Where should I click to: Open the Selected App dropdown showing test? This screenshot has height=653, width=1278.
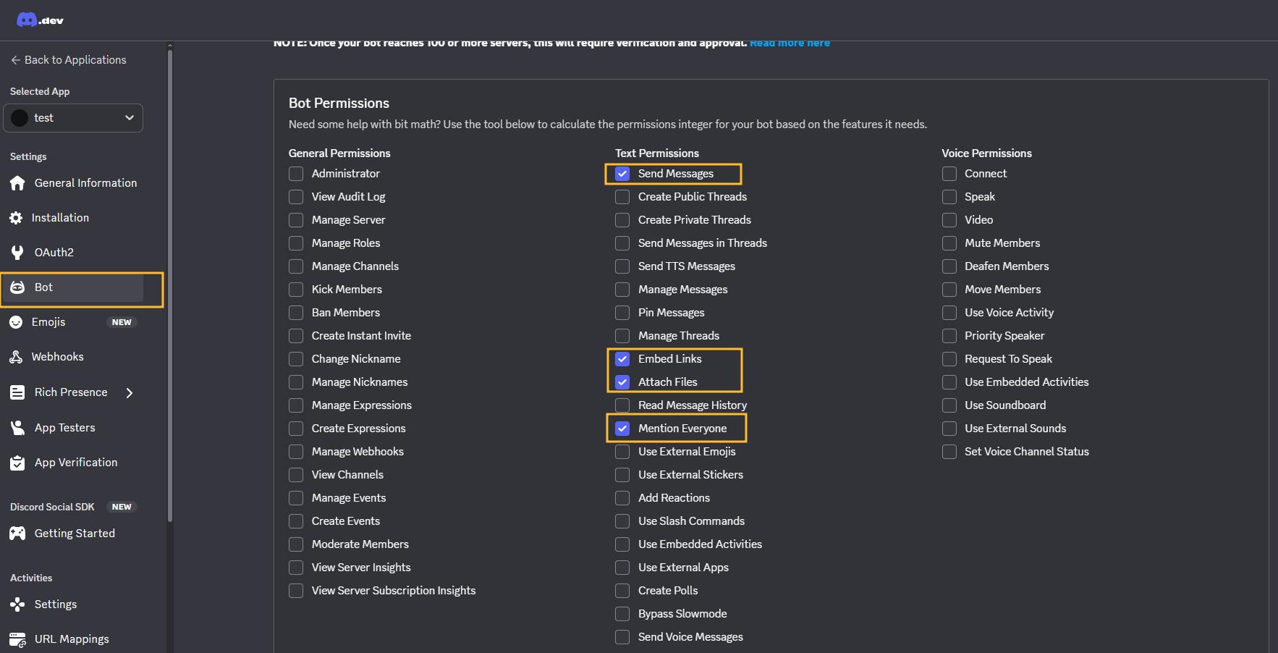coord(73,118)
